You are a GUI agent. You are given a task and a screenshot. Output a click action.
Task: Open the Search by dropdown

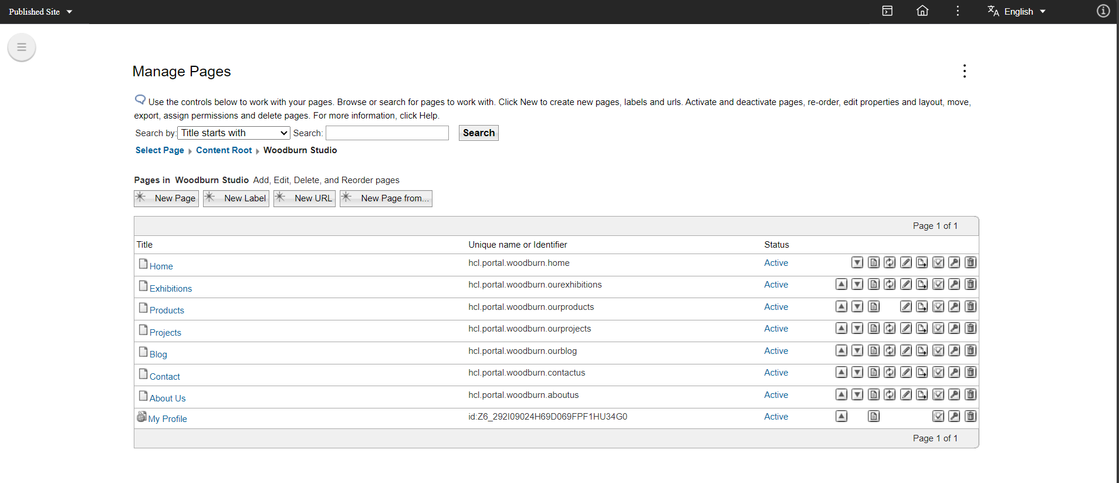pos(234,133)
